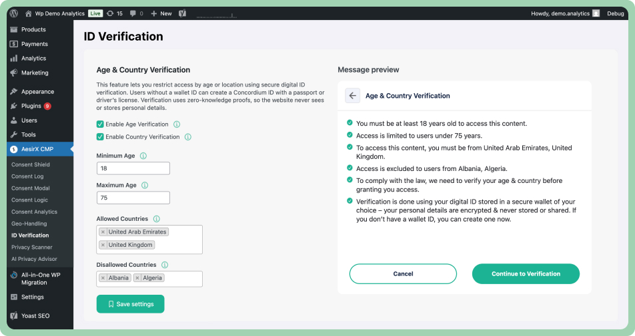Screen dimensions: 635x336
Task: Open the updates counter icon
Action: pyautogui.click(x=110, y=13)
